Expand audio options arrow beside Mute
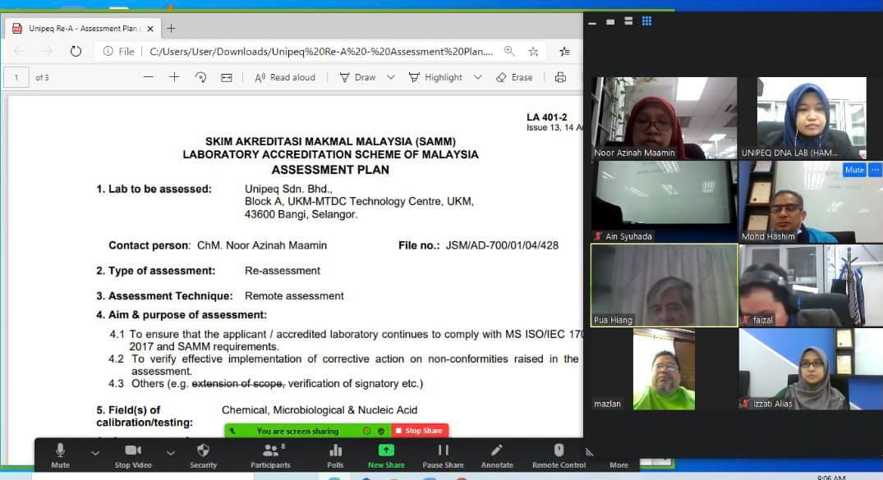 95,452
